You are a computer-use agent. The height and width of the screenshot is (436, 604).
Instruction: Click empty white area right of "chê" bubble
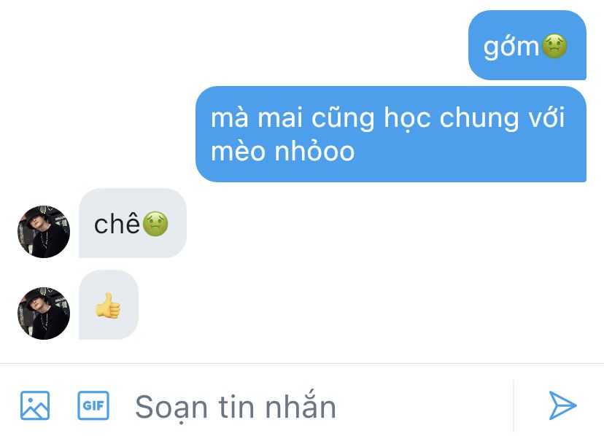[x=385, y=223]
